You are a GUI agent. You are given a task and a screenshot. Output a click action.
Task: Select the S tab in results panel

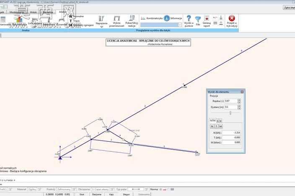pyautogui.click(x=217, y=121)
